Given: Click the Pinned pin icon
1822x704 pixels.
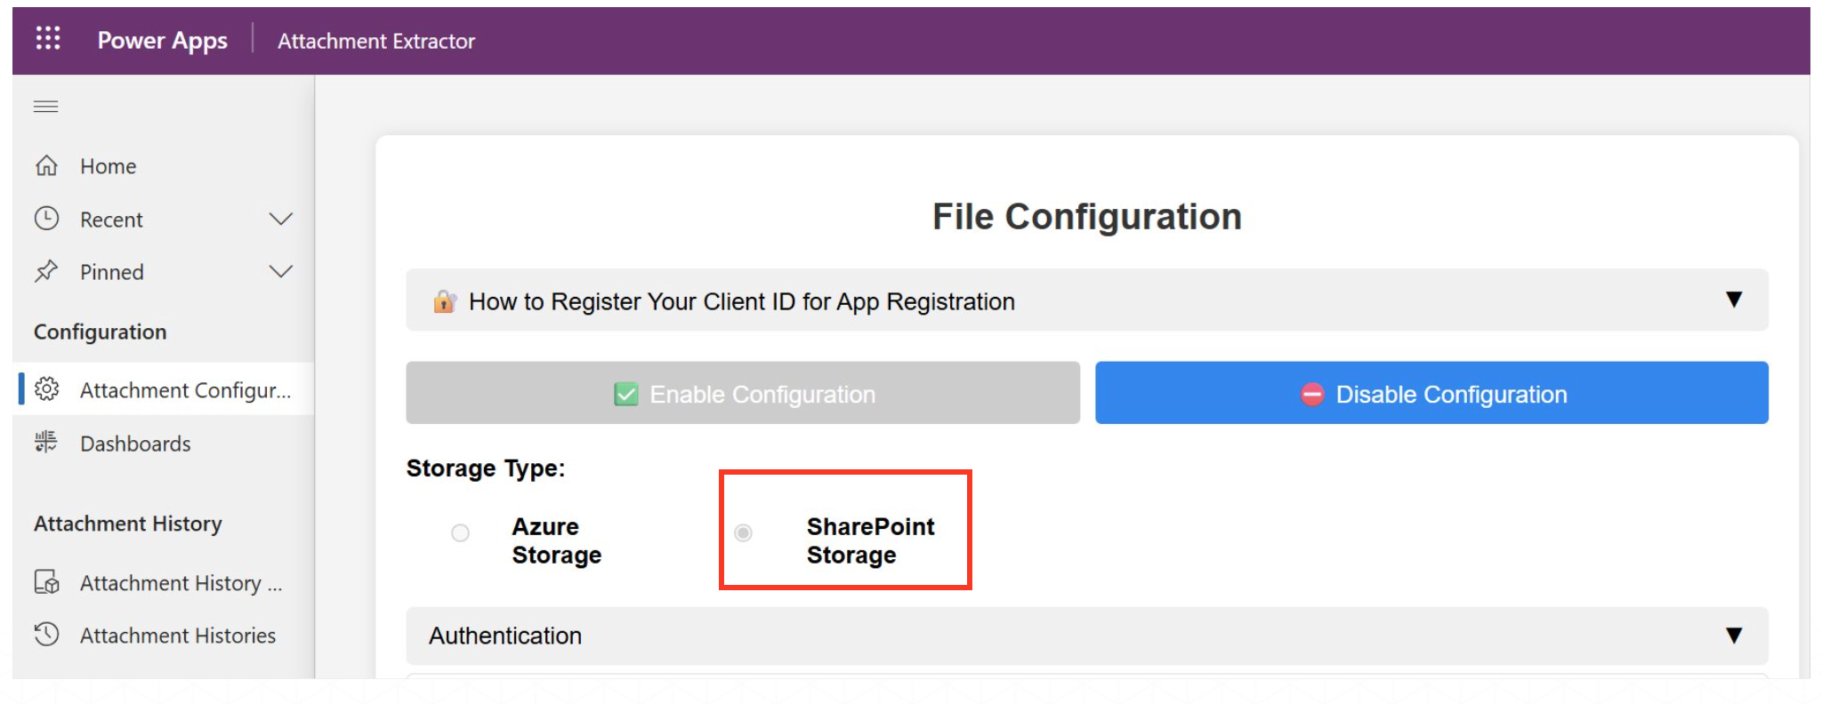Looking at the screenshot, I should 46,271.
